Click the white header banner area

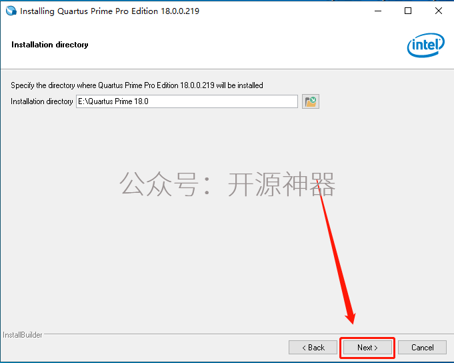pyautogui.click(x=227, y=45)
